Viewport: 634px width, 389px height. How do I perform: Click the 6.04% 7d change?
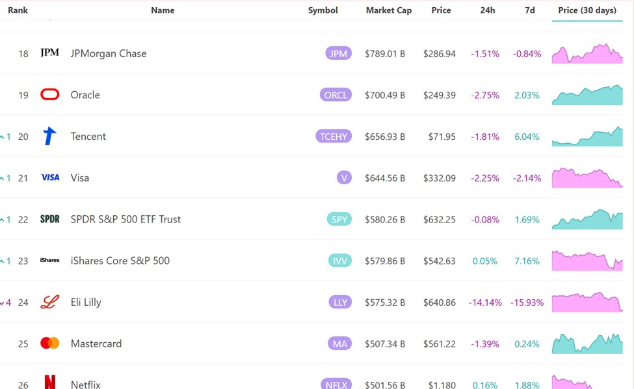coord(527,137)
